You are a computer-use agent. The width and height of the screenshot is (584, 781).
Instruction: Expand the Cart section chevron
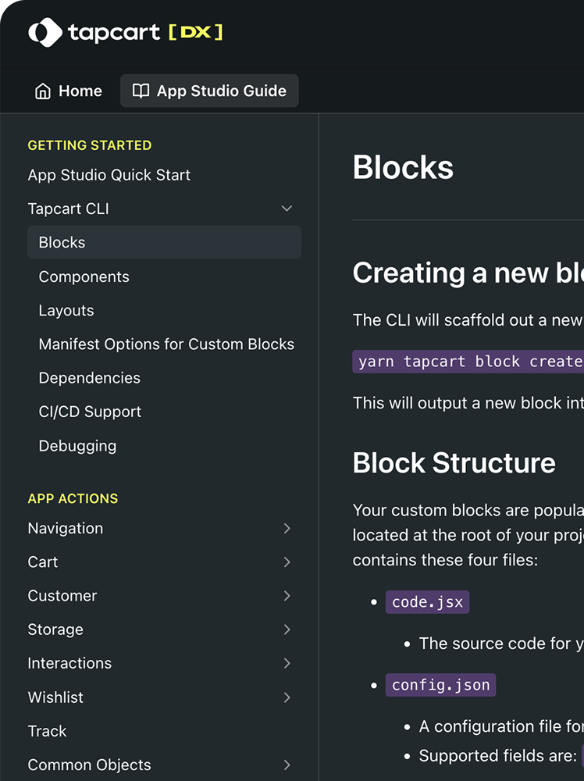(x=287, y=562)
